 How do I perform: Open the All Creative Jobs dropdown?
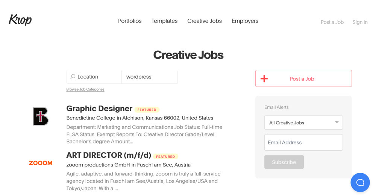pyautogui.click(x=303, y=123)
